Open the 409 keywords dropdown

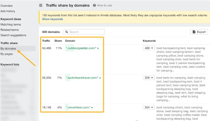[148, 48]
